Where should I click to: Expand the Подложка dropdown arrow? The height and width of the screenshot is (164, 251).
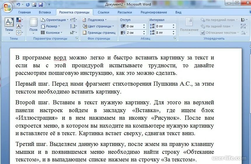pyautogui.click(x=106, y=20)
